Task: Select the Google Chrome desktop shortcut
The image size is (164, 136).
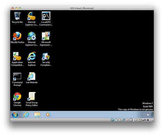Action: [17, 99]
